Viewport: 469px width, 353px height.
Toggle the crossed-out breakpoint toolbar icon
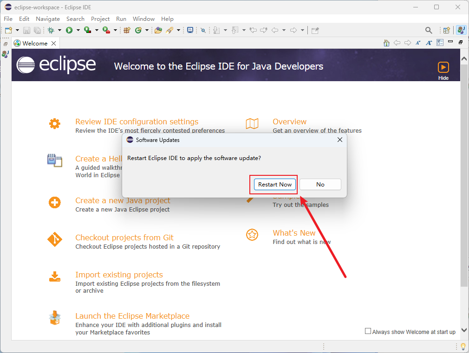click(203, 30)
